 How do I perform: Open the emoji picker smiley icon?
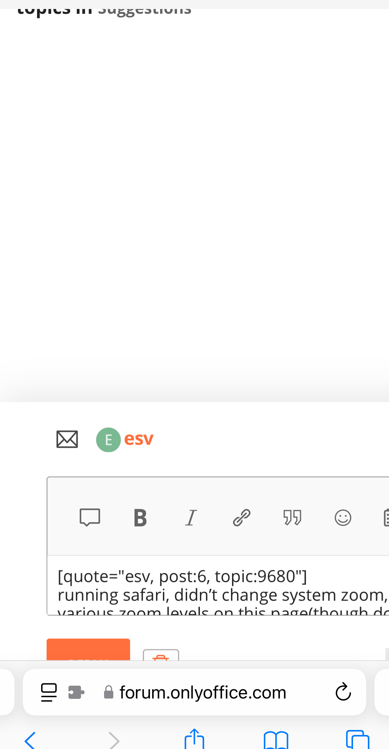343,518
